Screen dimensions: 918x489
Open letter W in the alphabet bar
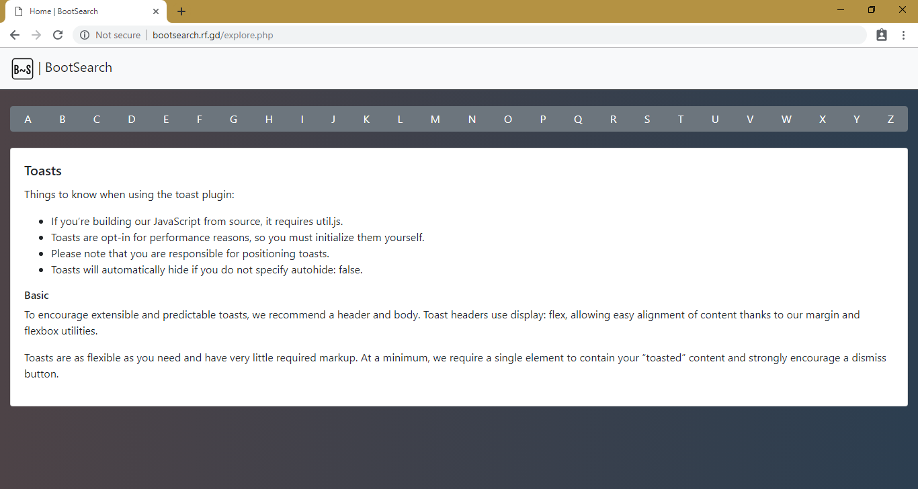click(x=786, y=119)
